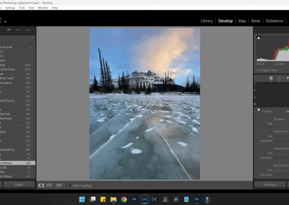The width and height of the screenshot is (289, 205).
Task: Open the Settings menu
Action: coord(10,7)
